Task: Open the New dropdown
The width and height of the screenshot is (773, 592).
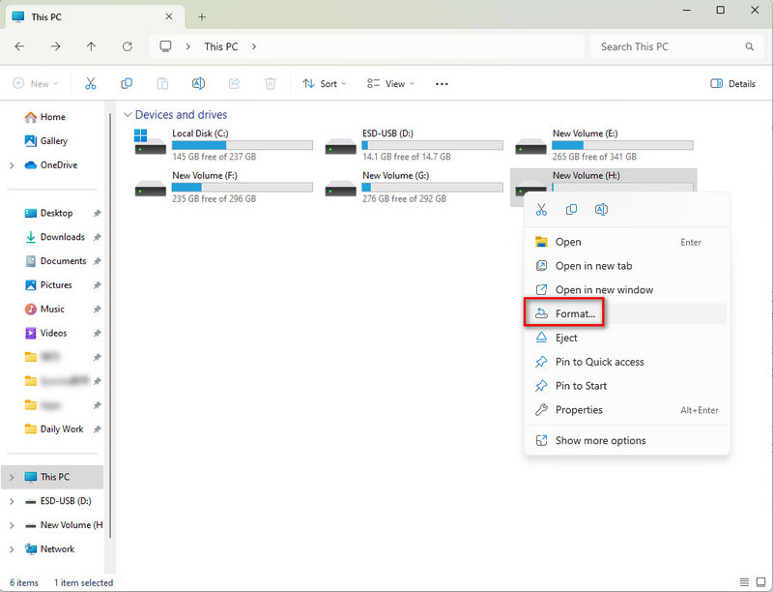Action: click(36, 84)
